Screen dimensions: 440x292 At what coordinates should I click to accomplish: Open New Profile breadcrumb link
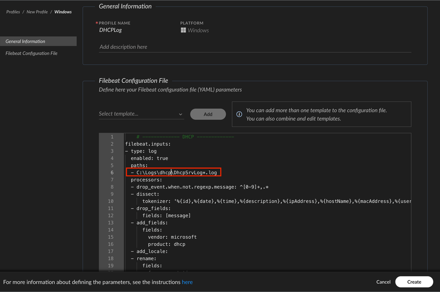(37, 12)
